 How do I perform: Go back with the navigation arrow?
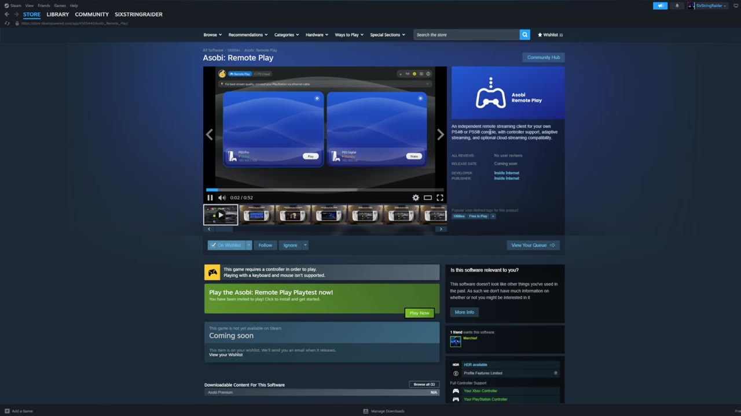[x=7, y=14]
